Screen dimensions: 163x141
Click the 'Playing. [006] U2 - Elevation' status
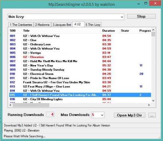click(22, 131)
